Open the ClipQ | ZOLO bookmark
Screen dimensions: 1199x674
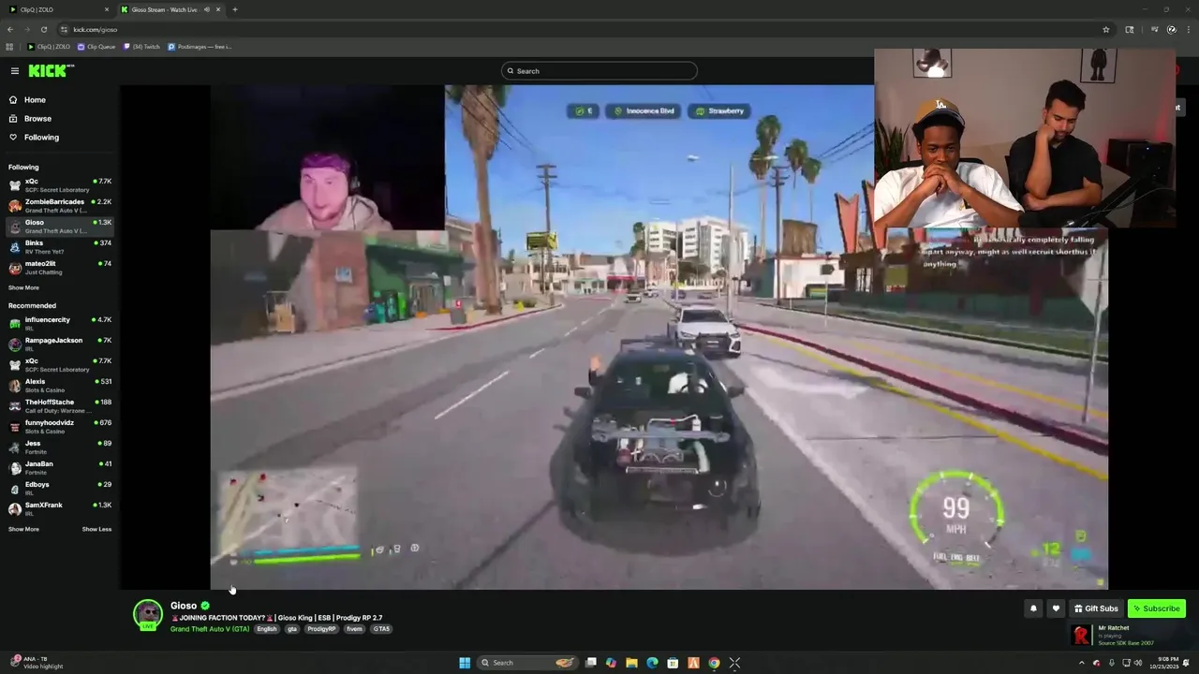coord(49,47)
